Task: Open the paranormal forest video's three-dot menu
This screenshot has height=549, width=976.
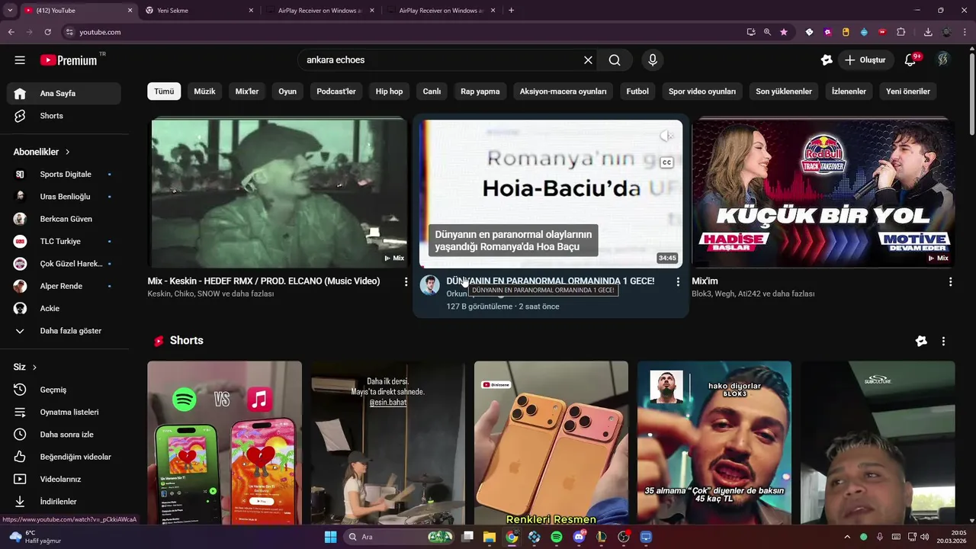Action: pyautogui.click(x=678, y=281)
